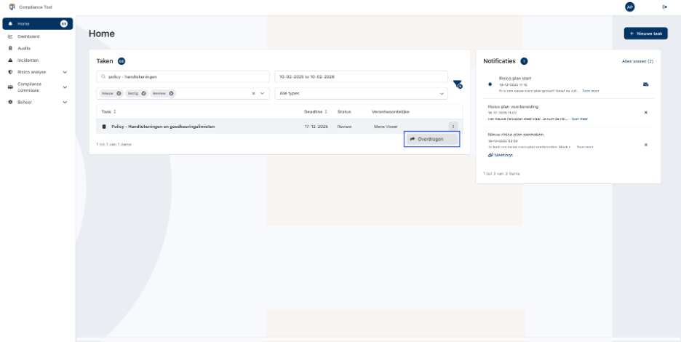Click the Dashboard chart icon
The width and height of the screenshot is (681, 342).
coord(10,36)
